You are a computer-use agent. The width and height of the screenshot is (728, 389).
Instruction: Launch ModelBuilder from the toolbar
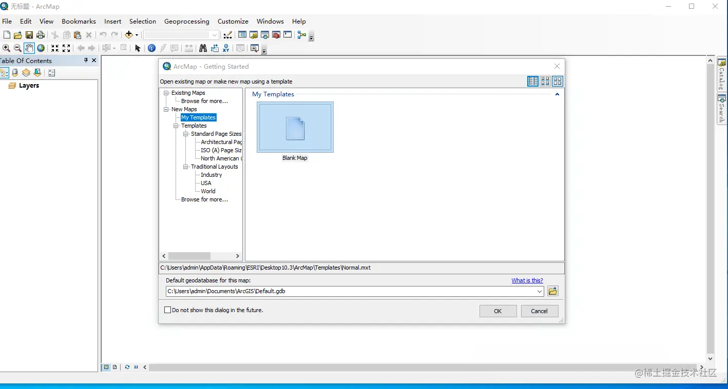click(301, 35)
